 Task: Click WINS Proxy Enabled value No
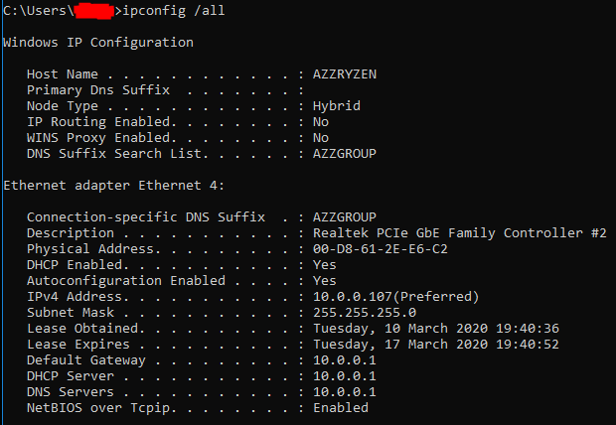pos(321,138)
